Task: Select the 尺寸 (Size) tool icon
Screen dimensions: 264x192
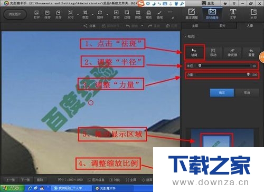Action: coord(70,15)
